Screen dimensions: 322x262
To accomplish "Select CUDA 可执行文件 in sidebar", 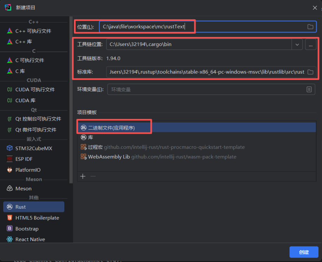I will 34,90.
